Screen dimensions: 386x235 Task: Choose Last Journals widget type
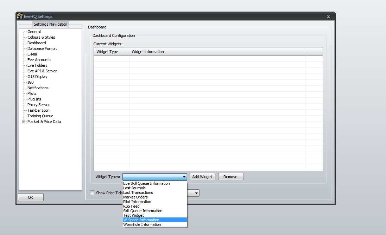click(x=154, y=188)
